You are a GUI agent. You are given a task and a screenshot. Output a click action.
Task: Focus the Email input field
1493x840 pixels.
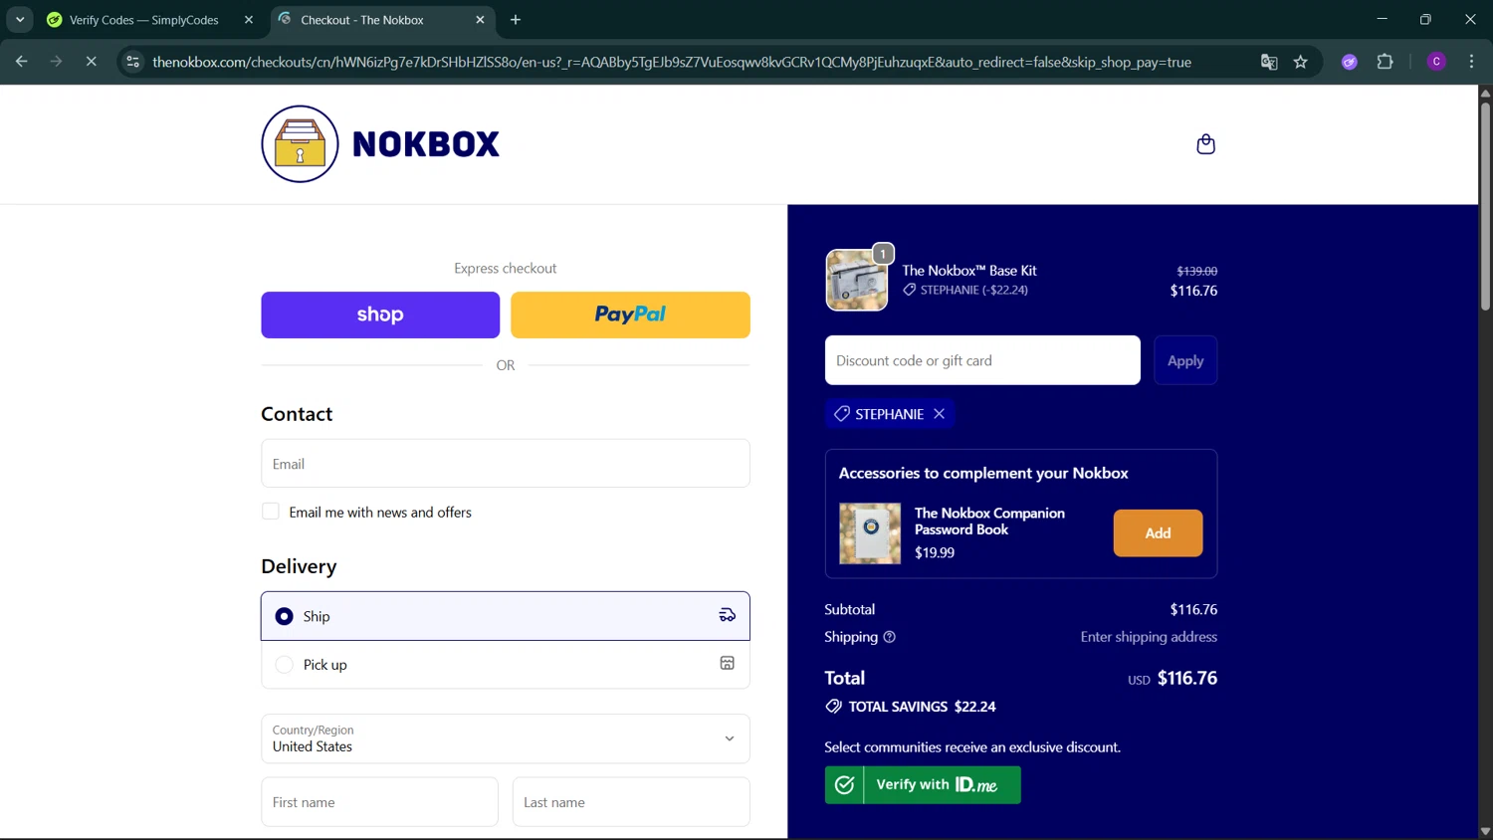pyautogui.click(x=506, y=464)
